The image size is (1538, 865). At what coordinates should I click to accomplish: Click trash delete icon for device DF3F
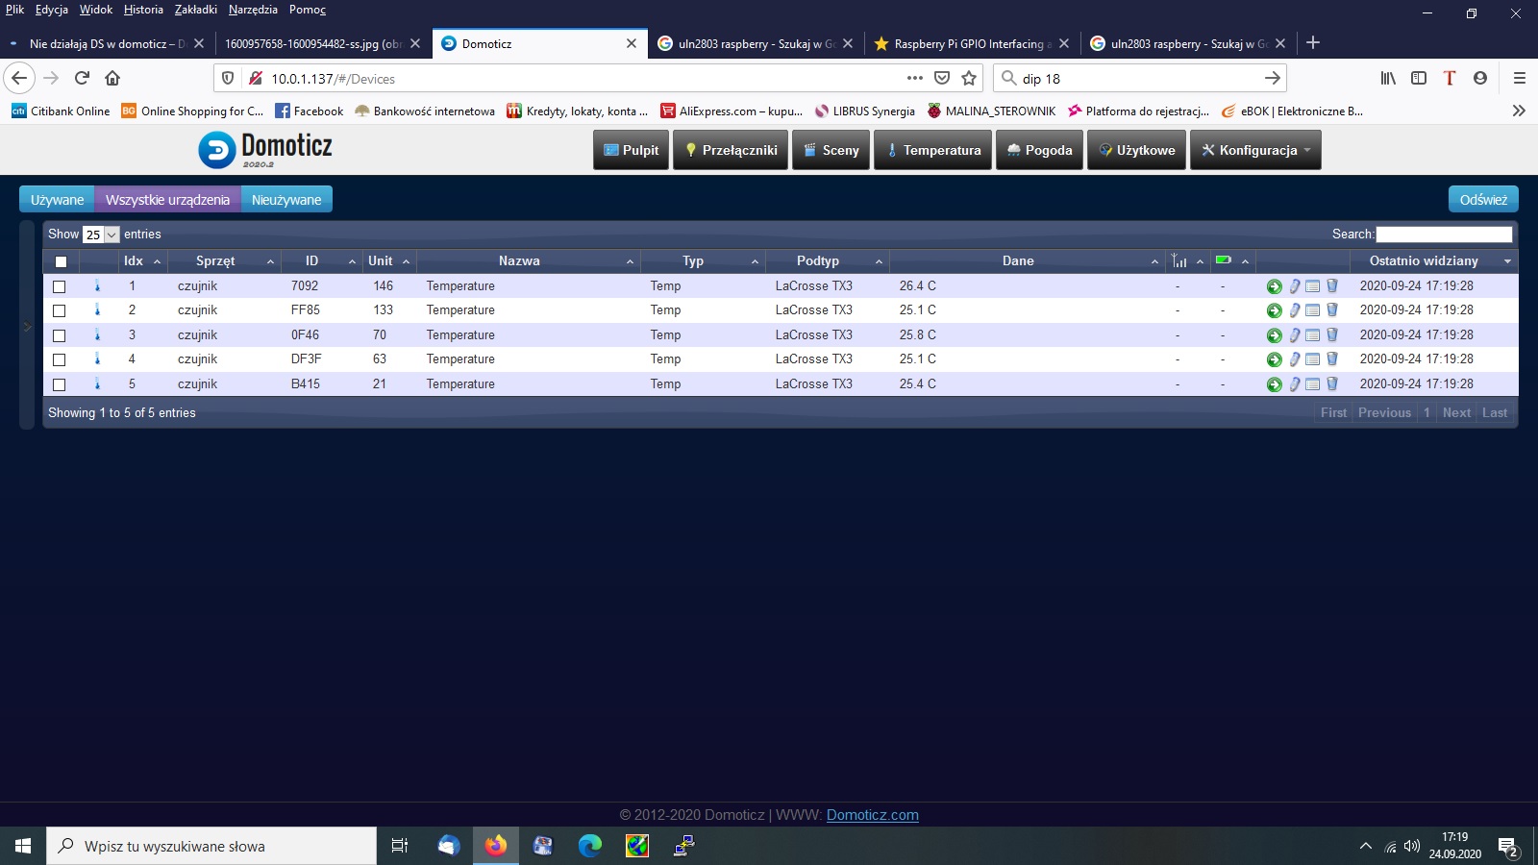click(x=1332, y=359)
